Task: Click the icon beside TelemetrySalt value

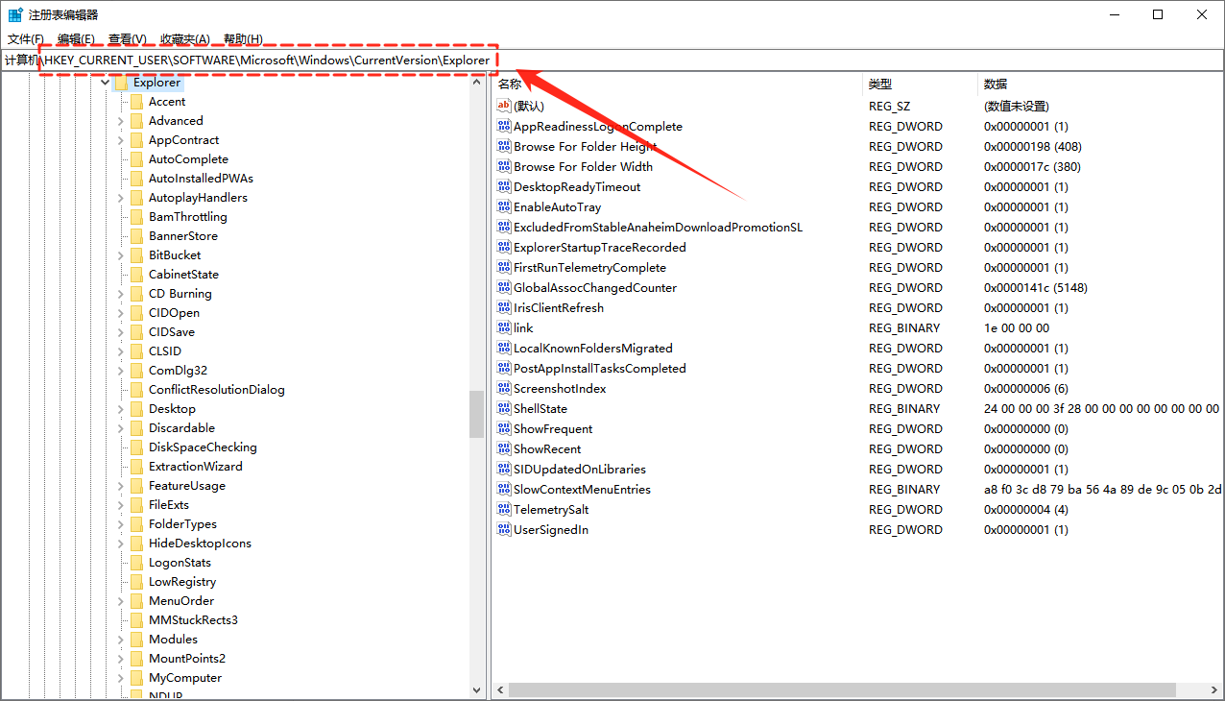Action: [x=504, y=509]
